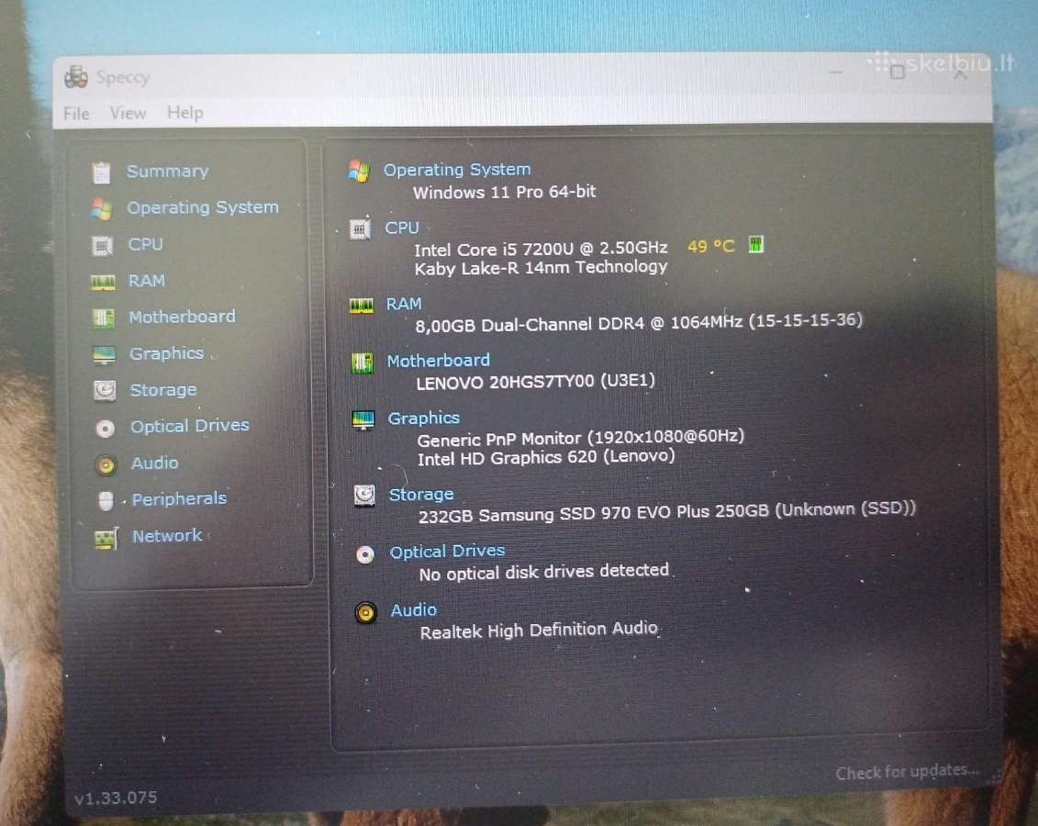Screen dimensions: 1038x826
Task: Click the Summary clipboard icon in sidebar
Action: pos(101,173)
